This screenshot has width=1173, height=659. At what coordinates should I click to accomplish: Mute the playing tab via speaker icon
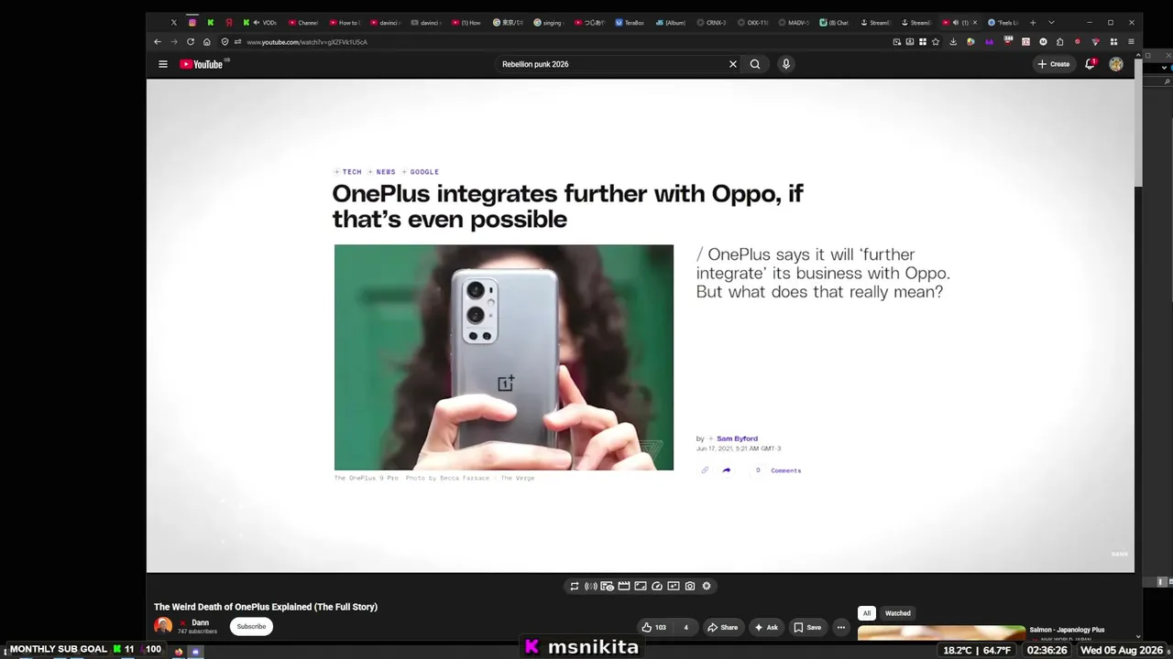(x=955, y=23)
